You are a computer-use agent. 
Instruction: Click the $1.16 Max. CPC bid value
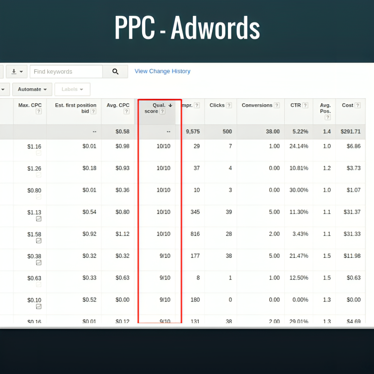coord(34,147)
